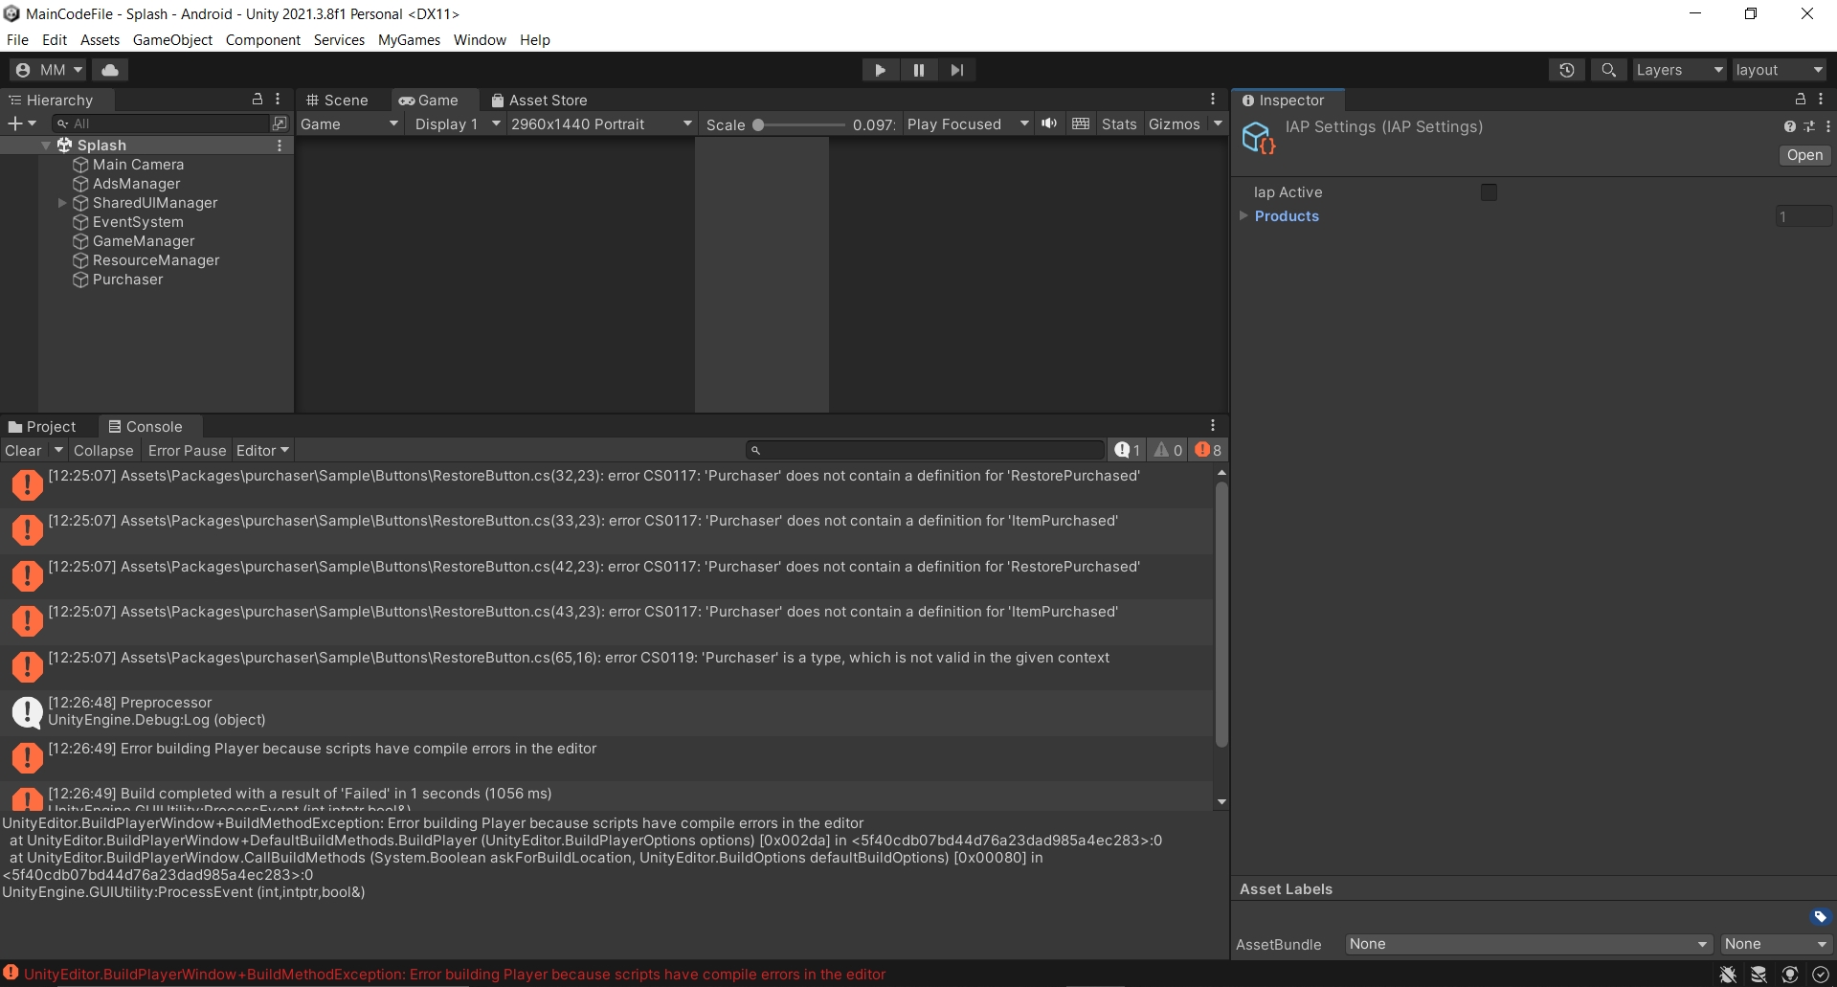1837x987 pixels.
Task: Click the global search magnifier icon
Action: (1608, 70)
